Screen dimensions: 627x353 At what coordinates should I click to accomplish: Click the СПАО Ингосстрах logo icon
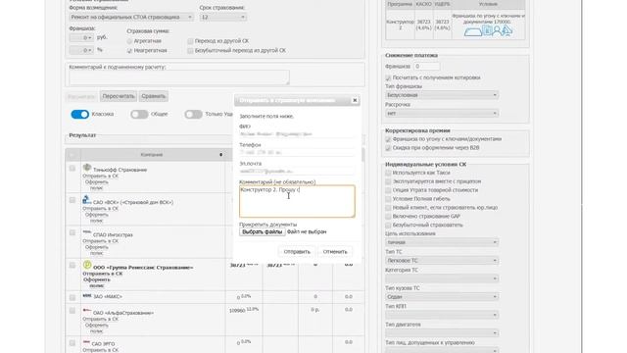87,232
